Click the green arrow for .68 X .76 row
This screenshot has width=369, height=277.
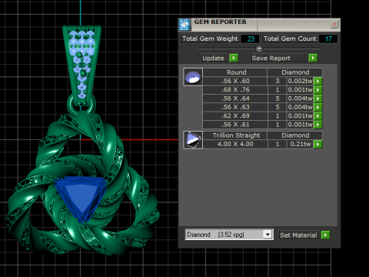(x=317, y=90)
